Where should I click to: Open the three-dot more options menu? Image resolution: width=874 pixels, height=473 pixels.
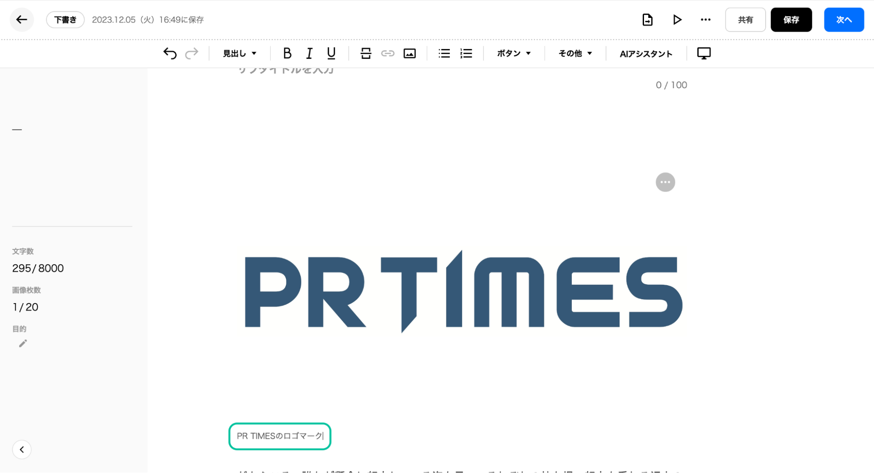tap(706, 20)
